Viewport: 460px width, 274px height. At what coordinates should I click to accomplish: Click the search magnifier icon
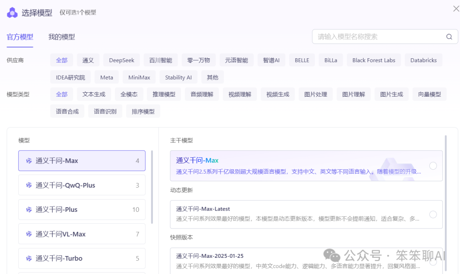449,37
